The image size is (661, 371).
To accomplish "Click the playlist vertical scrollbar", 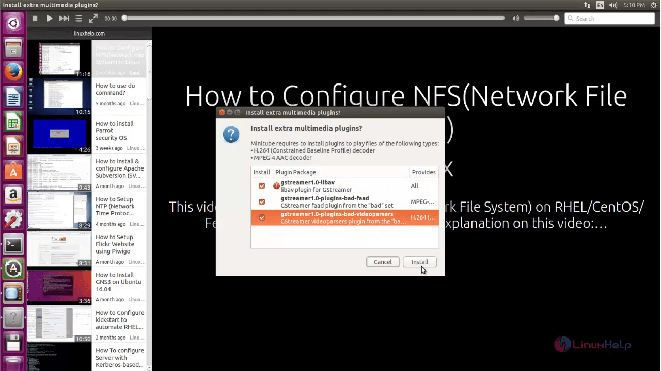I will click(x=149, y=206).
